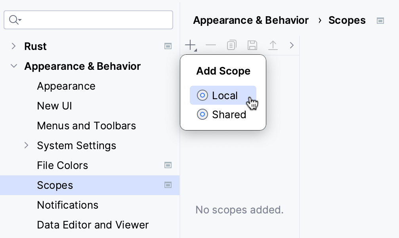Select Notifications in the settings sidebar
399x238 pixels.
pyautogui.click(x=67, y=205)
